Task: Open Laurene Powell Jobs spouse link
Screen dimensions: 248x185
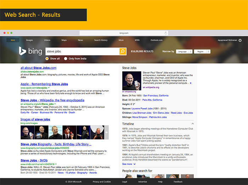Action: 142,108
